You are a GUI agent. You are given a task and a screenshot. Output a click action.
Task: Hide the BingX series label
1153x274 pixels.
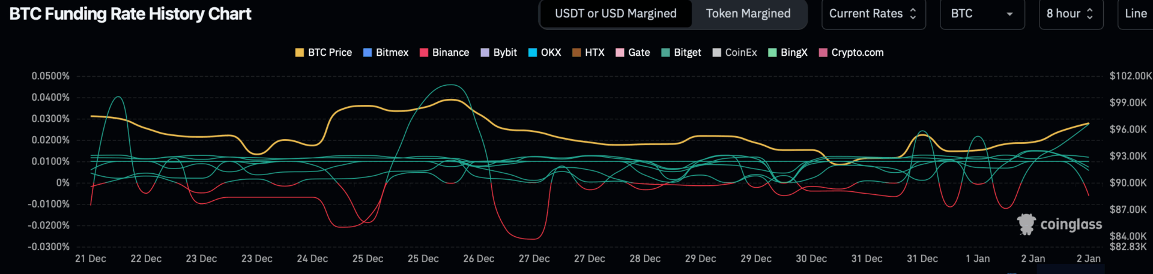tap(794, 53)
